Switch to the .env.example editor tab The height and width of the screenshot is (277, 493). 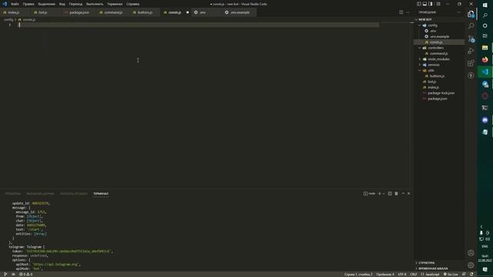(x=240, y=12)
